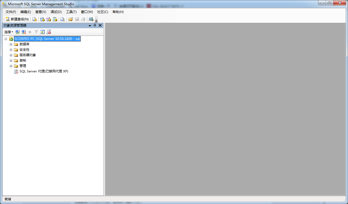Minimize the Management Studio window

[322, 3]
